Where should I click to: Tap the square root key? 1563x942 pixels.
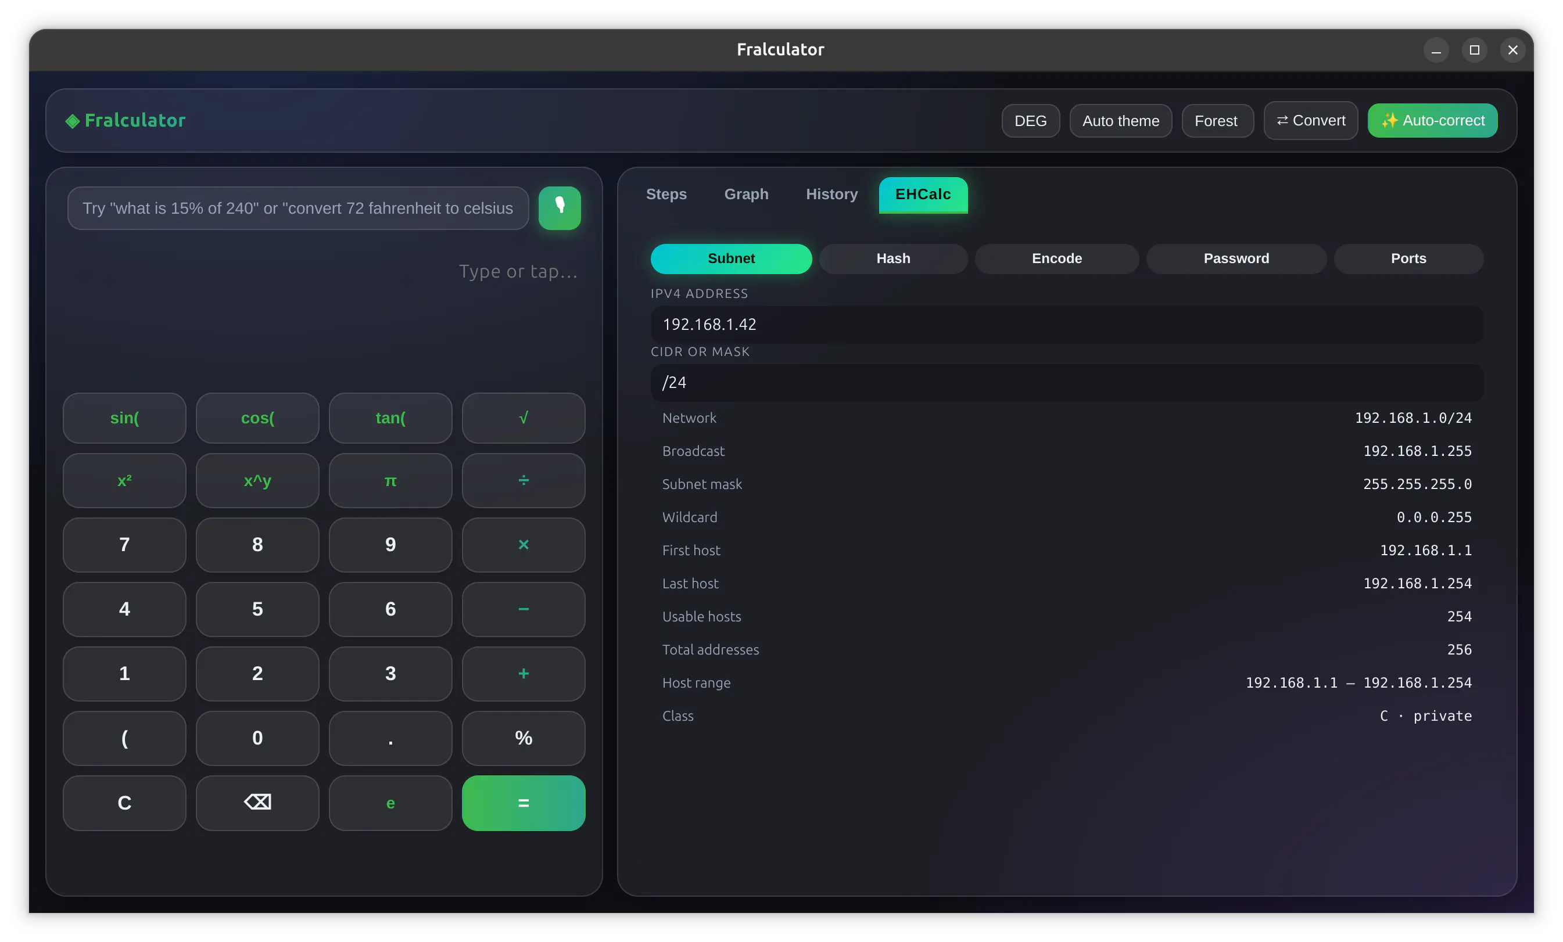point(524,418)
